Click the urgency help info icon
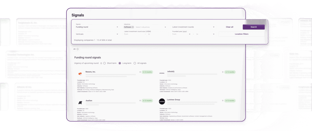The height and width of the screenshot is (131, 312). tap(101, 63)
